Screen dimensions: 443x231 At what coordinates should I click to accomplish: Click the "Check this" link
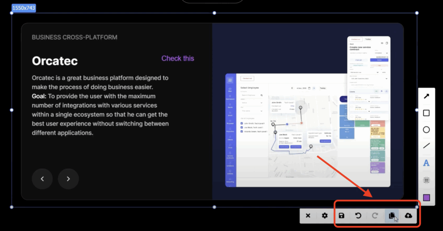(x=178, y=58)
